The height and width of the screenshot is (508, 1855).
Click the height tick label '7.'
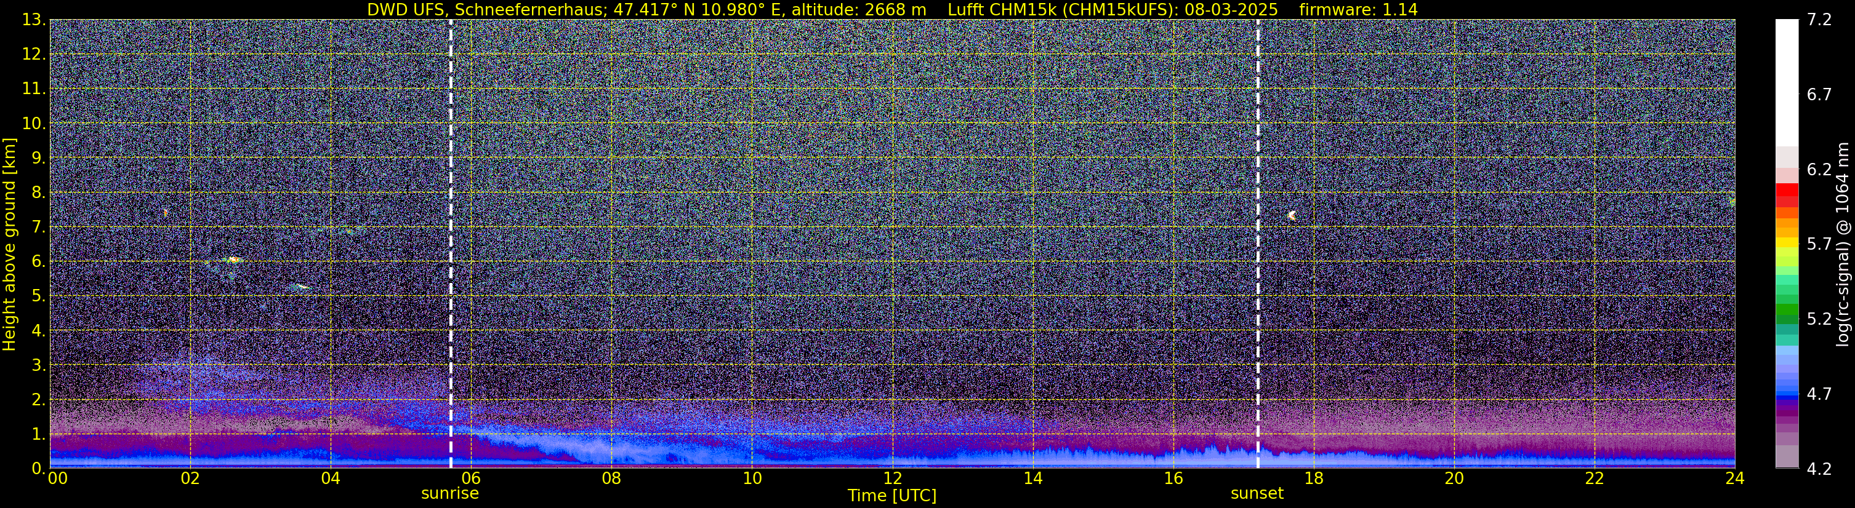pyautogui.click(x=39, y=228)
